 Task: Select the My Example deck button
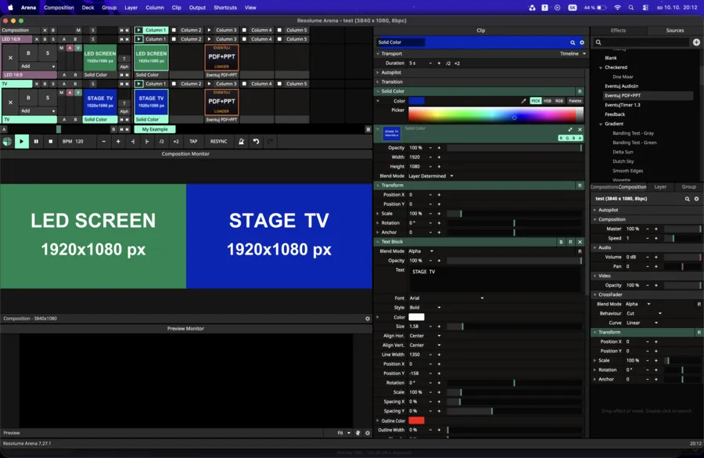coord(155,129)
